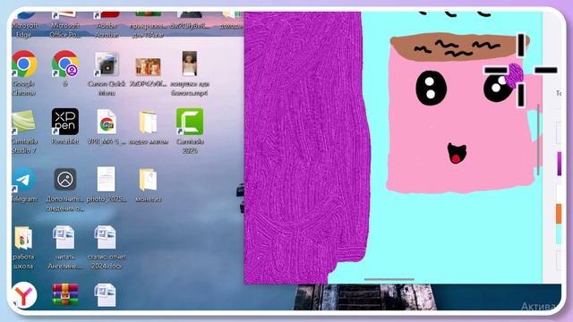
Task: Click the paint app vertical scrollbar
Action: click(x=538, y=140)
